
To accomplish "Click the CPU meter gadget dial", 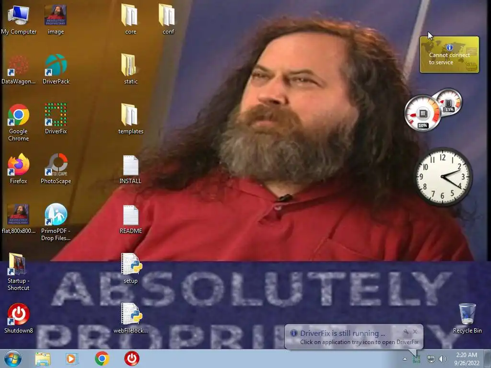I will coord(422,113).
